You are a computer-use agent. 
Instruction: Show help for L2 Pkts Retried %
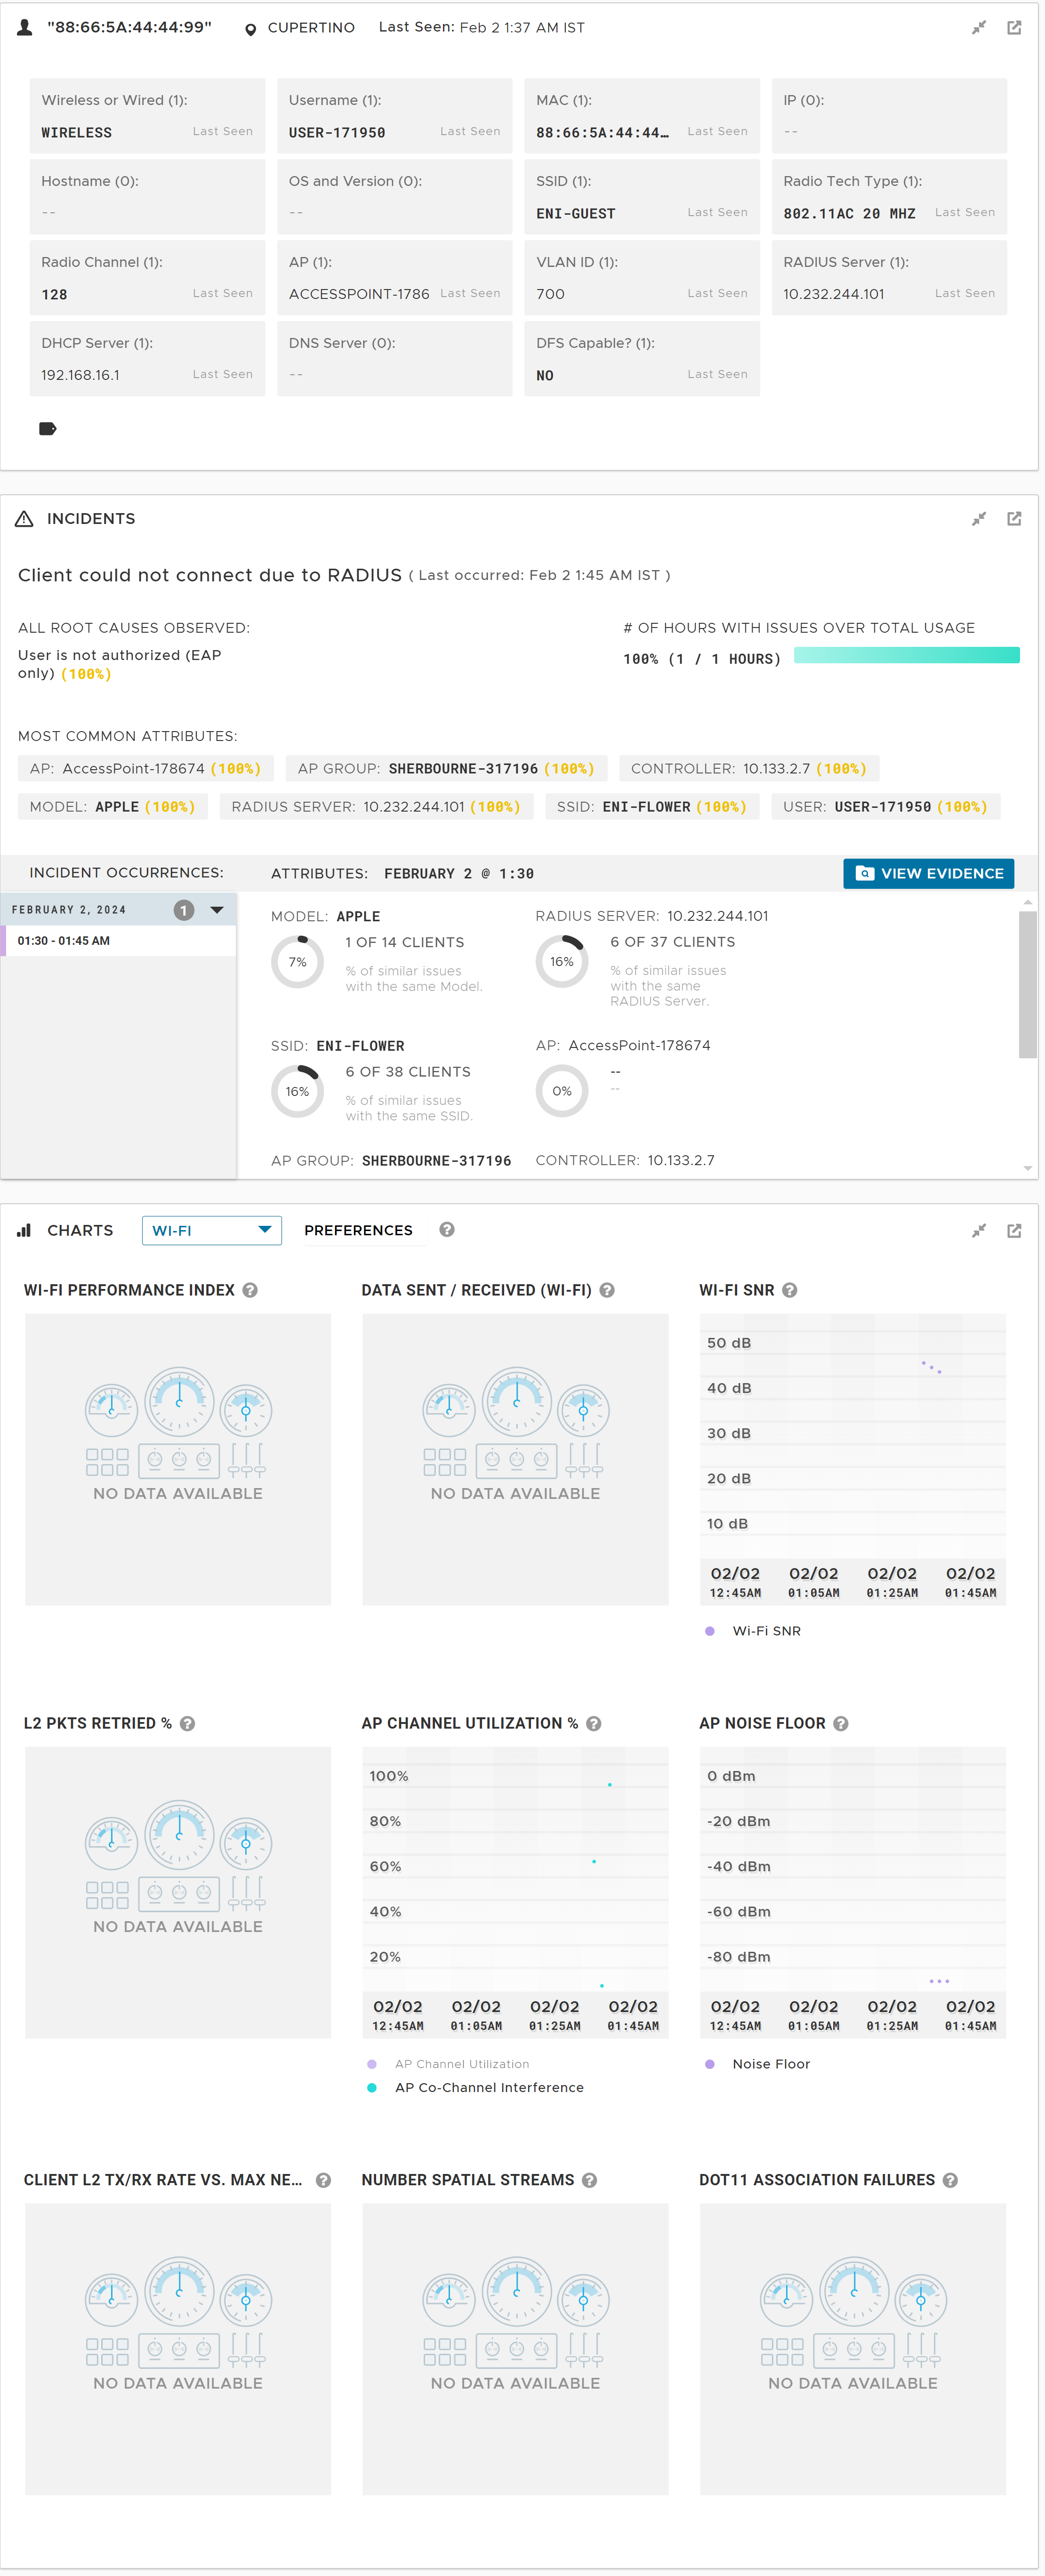187,1723
